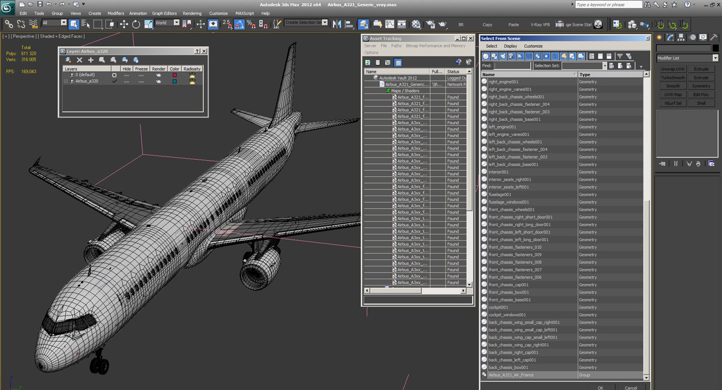Image resolution: width=722 pixels, height=390 pixels.
Task: Click the Undo arrow in quick access bar
Action: (x=49, y=4)
